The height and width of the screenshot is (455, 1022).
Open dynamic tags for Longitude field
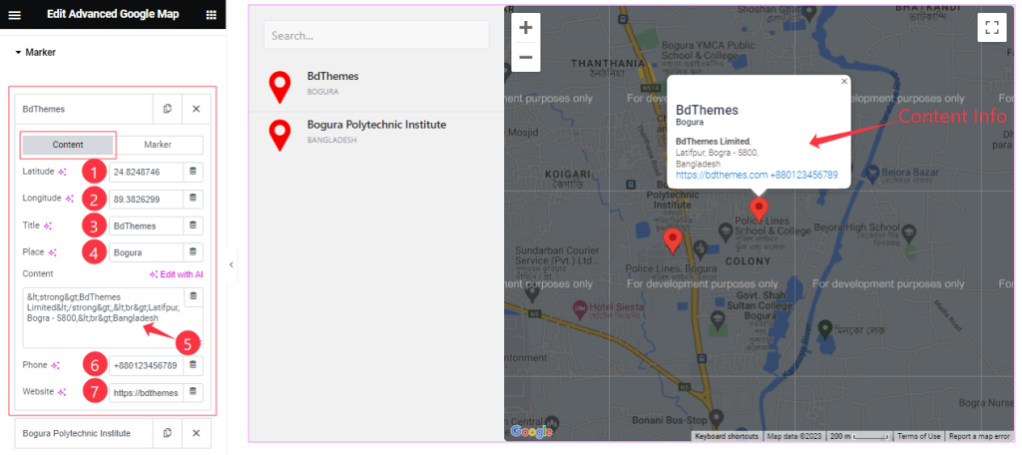[193, 199]
